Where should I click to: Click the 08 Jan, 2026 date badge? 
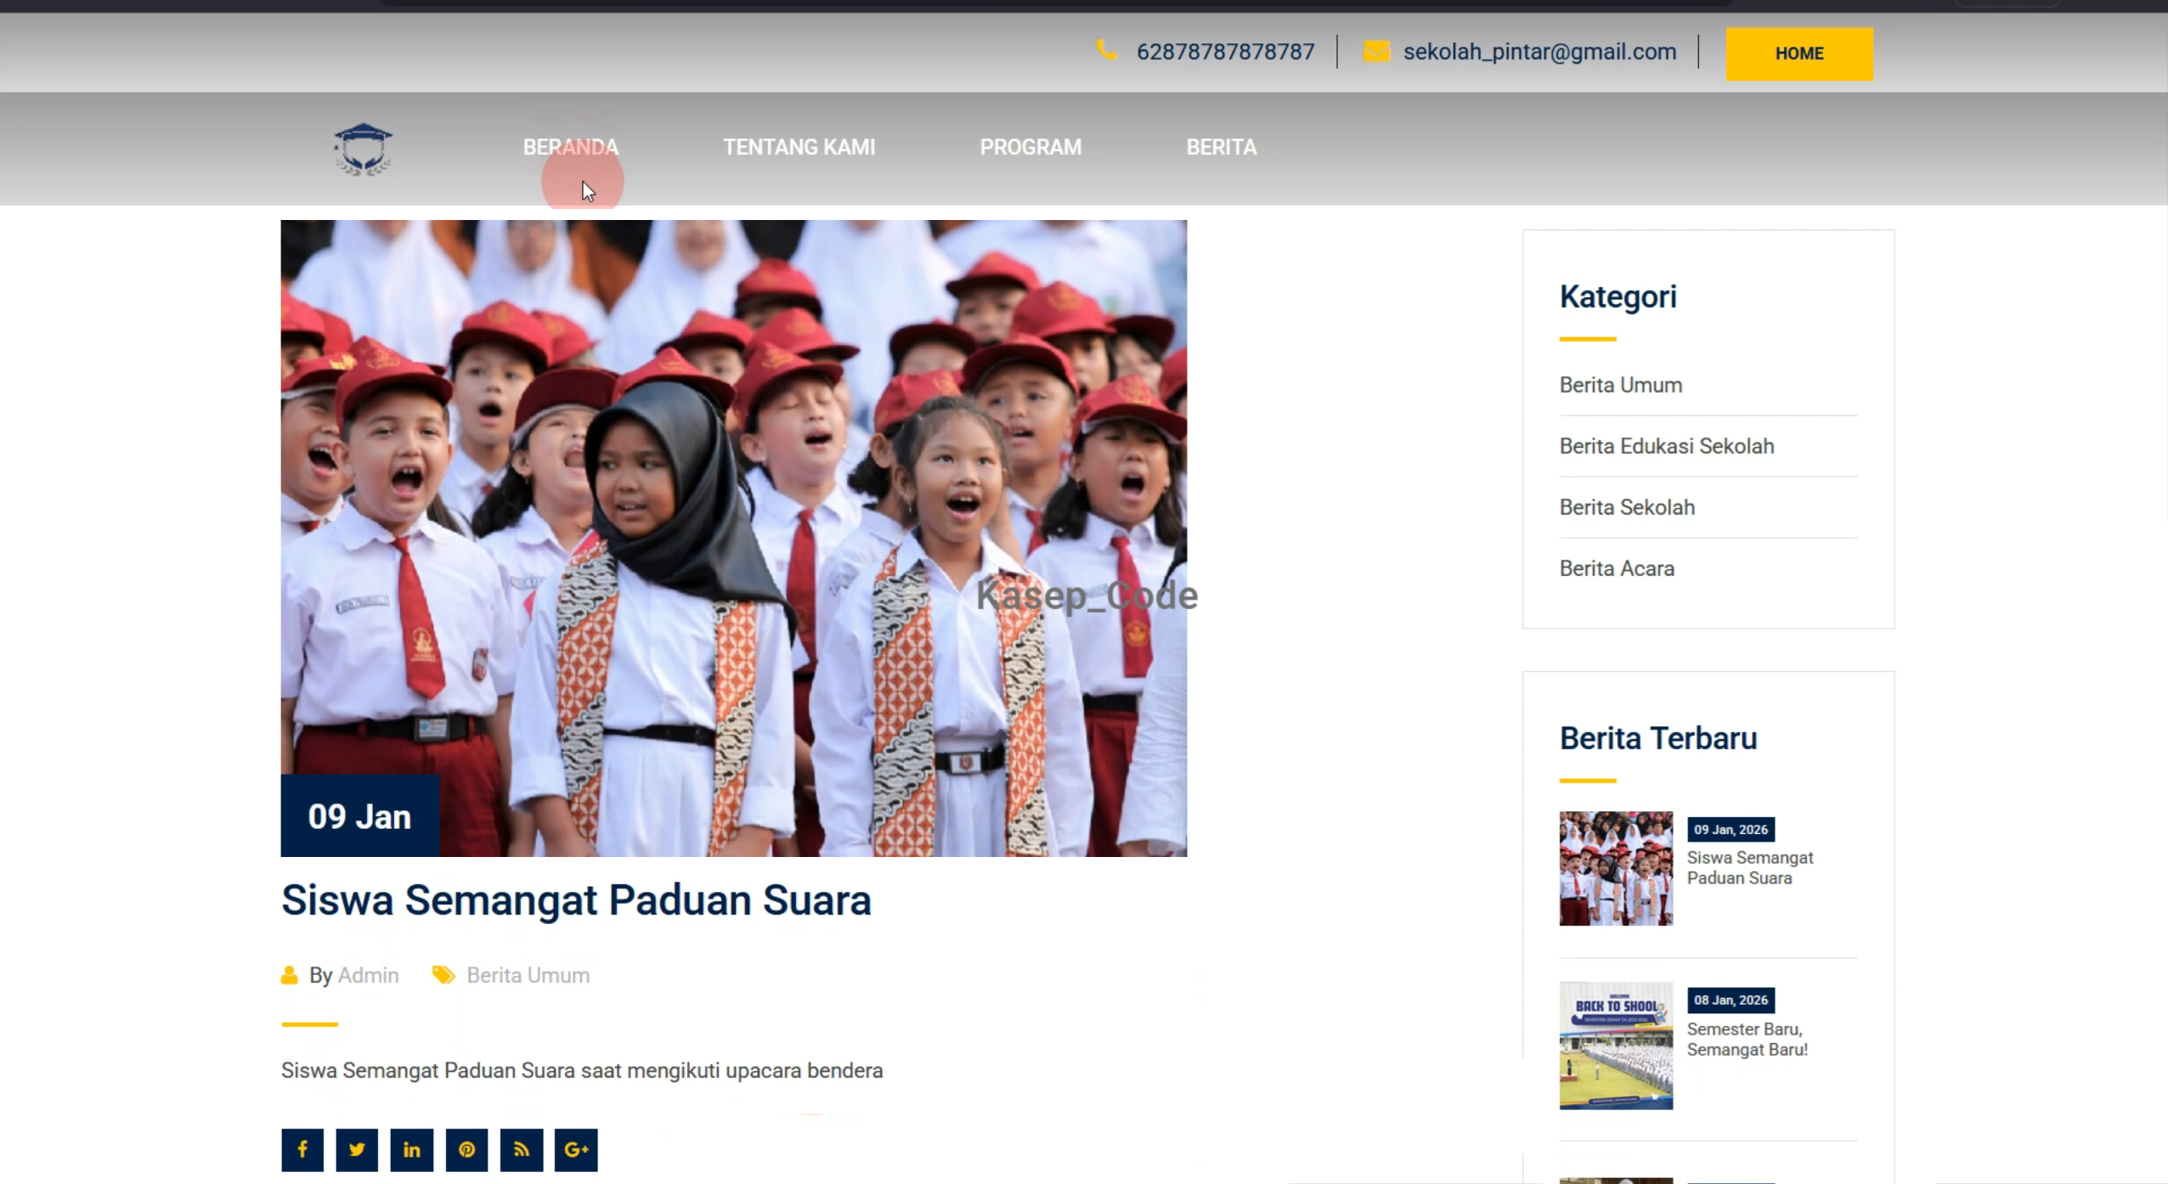(1730, 1000)
